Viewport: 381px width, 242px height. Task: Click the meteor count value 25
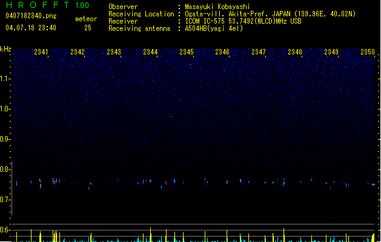tap(88, 28)
